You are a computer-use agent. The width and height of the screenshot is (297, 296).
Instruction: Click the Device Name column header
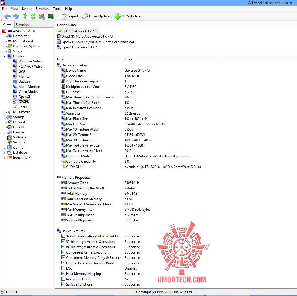138,25
